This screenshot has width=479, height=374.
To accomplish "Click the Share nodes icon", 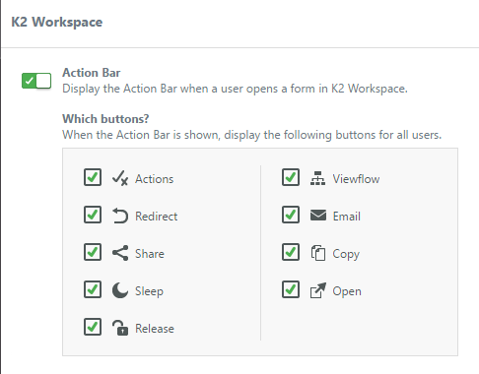I will pos(120,253).
